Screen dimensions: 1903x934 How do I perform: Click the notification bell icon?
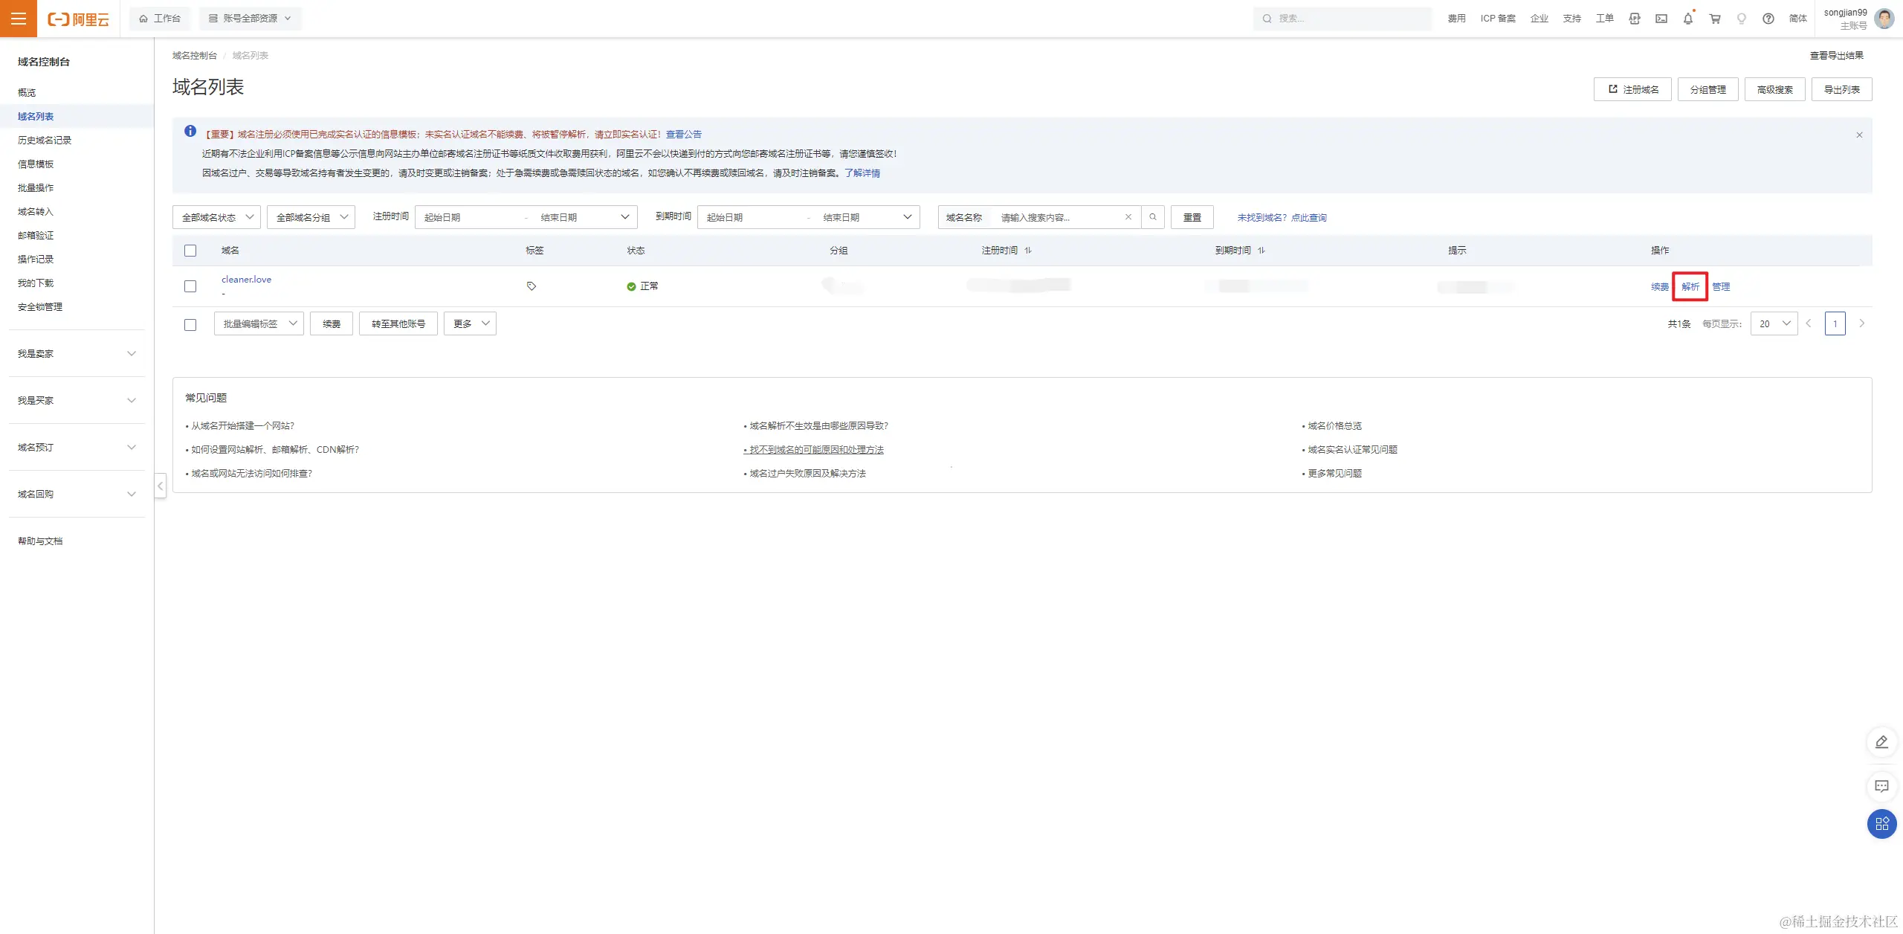click(x=1687, y=19)
